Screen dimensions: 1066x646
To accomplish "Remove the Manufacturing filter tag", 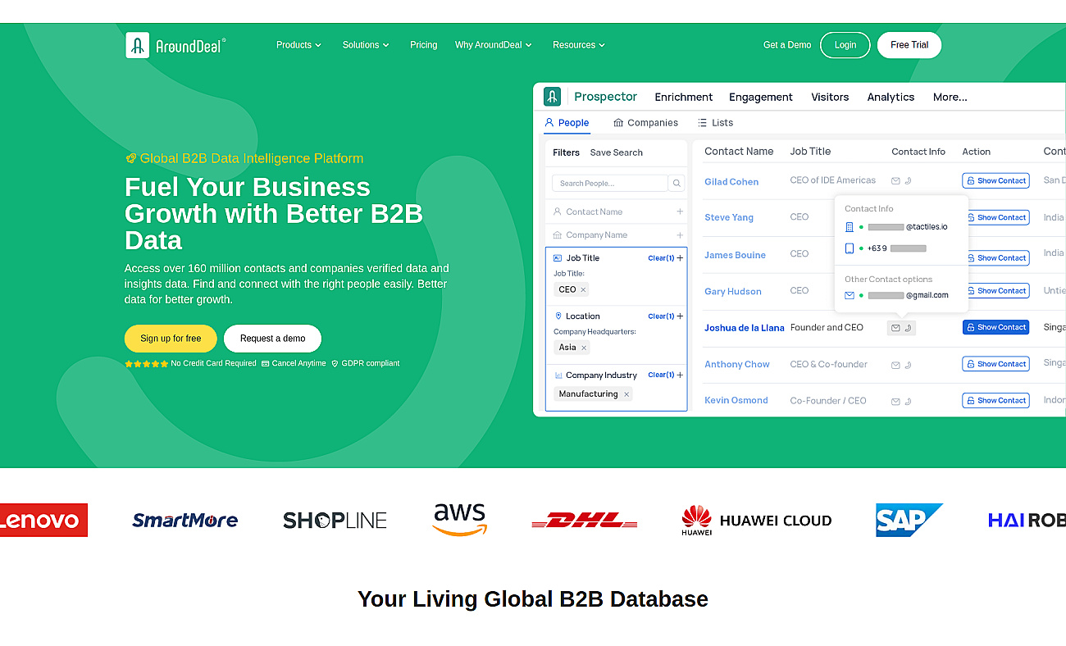I will (x=626, y=394).
